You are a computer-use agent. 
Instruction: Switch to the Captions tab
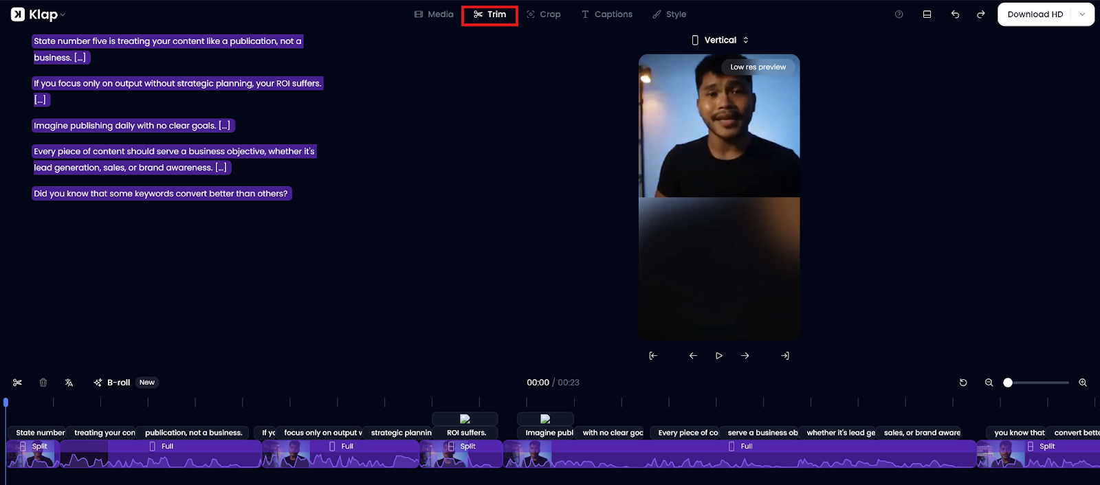click(x=606, y=14)
